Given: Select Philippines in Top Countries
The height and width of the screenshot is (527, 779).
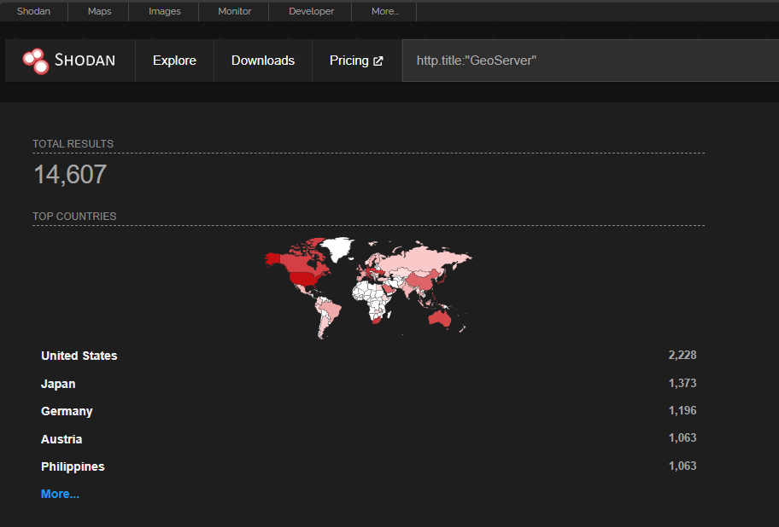Looking at the screenshot, I should pyautogui.click(x=73, y=466).
